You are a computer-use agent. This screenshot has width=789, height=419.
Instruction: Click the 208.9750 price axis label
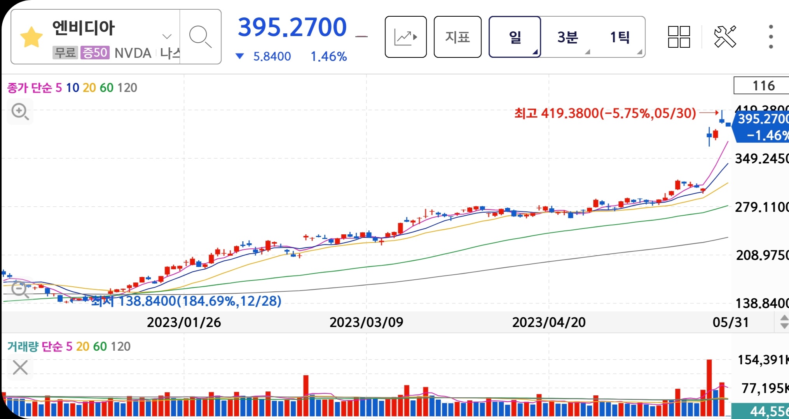point(762,255)
